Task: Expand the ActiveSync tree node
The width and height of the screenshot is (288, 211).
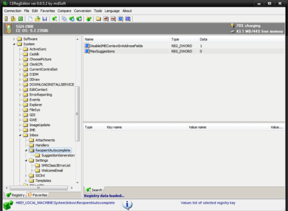Action: pyautogui.click(x=20, y=49)
